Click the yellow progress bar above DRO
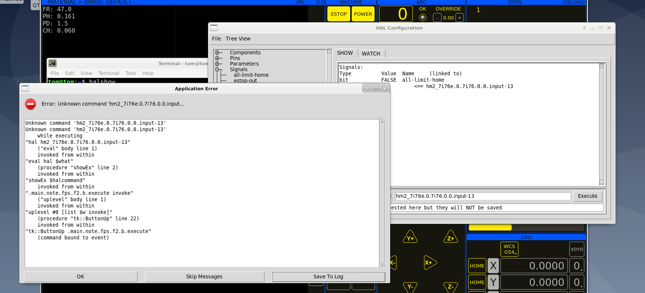 (490, 227)
